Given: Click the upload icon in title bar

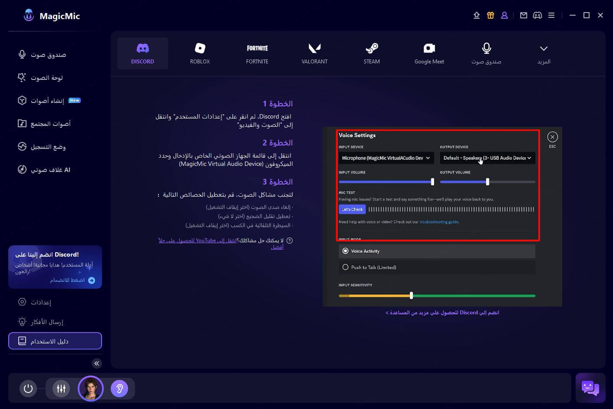Looking at the screenshot, I should [477, 15].
